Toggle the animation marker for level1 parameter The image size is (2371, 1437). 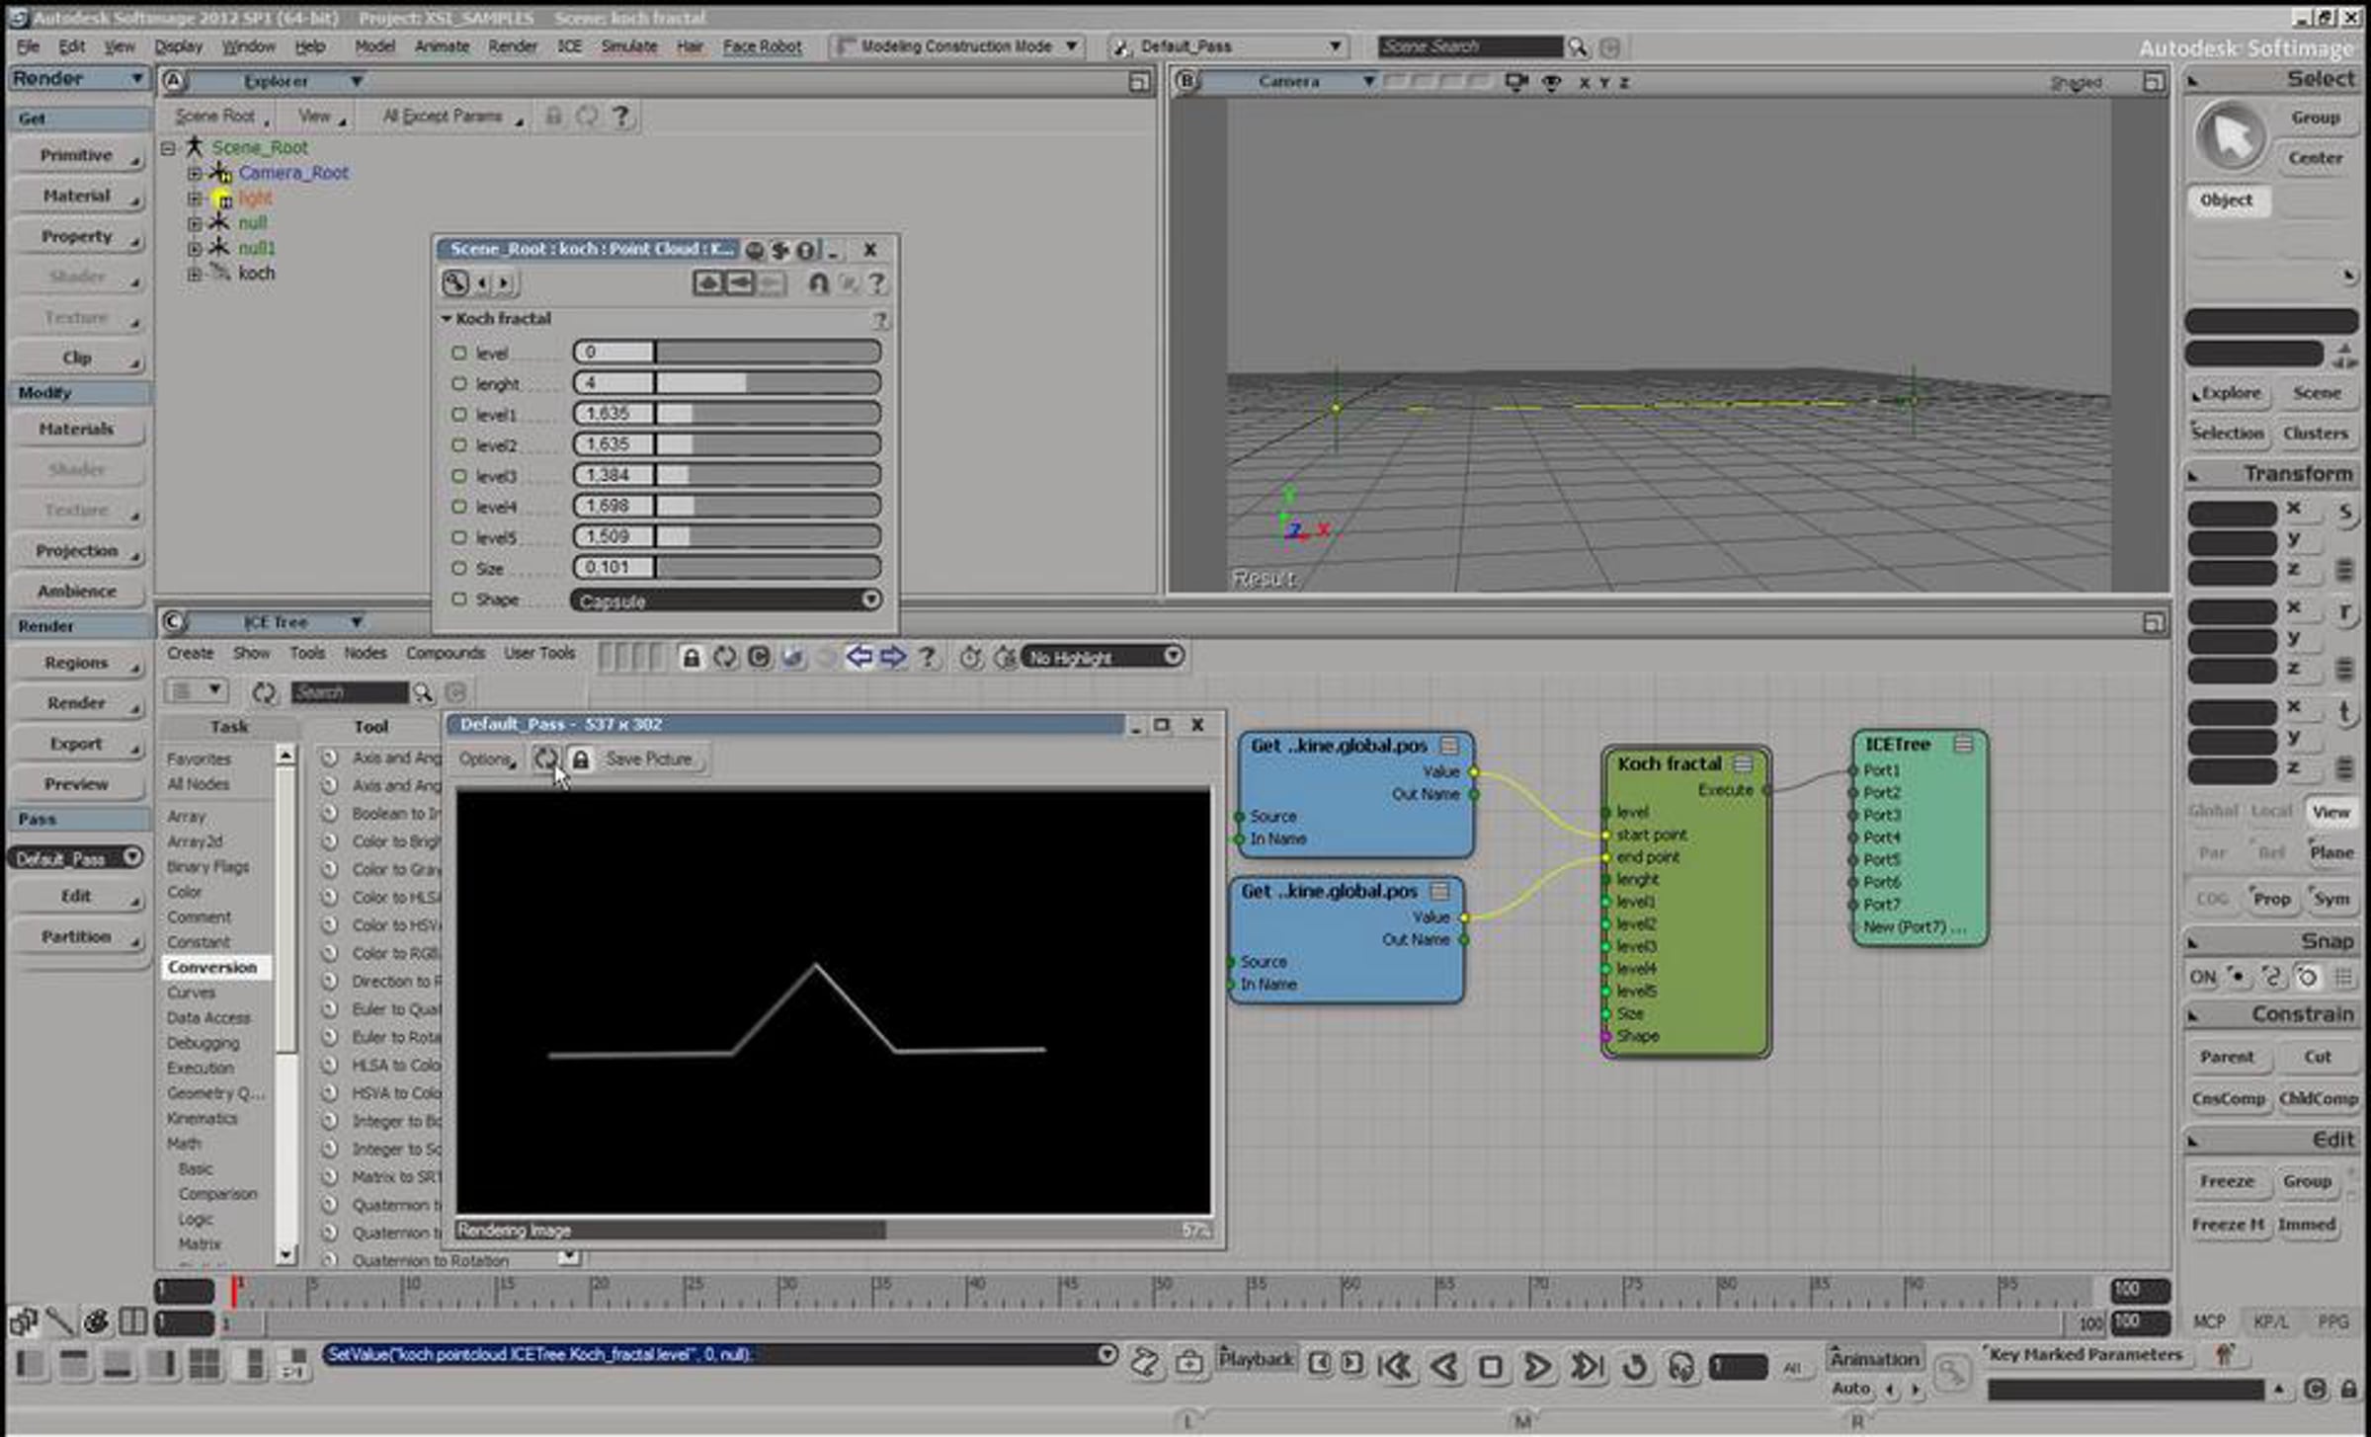tap(458, 415)
